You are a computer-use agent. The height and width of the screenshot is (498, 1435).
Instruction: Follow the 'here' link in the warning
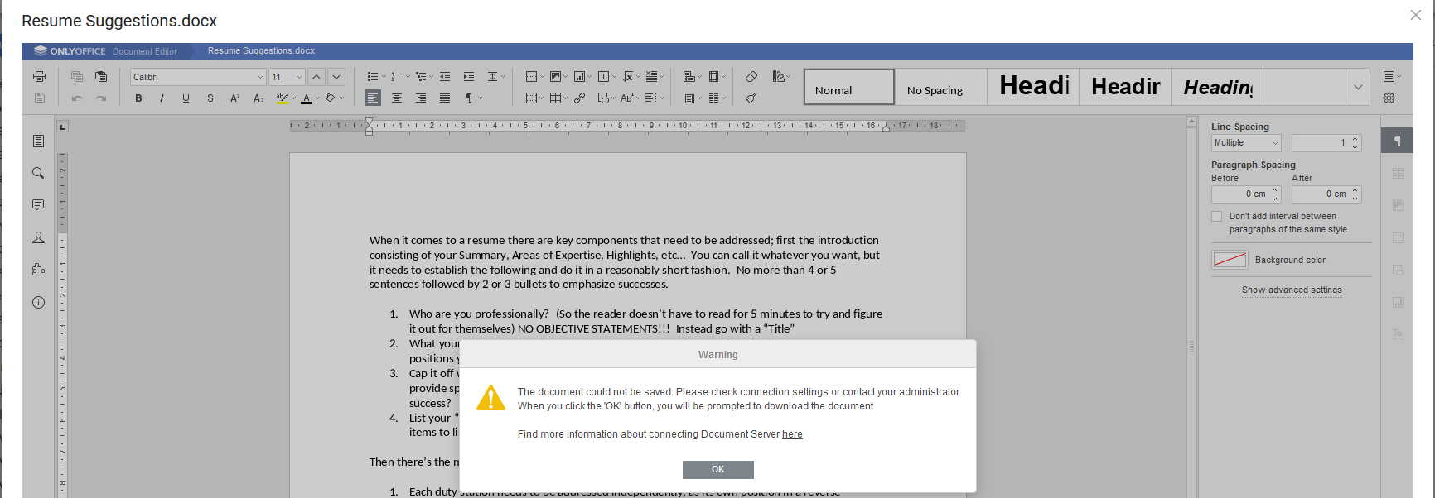coord(792,434)
